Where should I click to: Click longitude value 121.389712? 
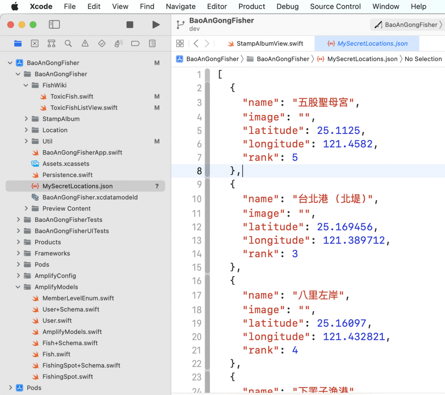point(354,241)
